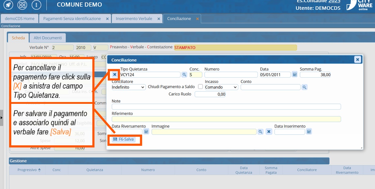Open the three-dots options icon
Screen dimensions: 375x189
pos(36,5)
